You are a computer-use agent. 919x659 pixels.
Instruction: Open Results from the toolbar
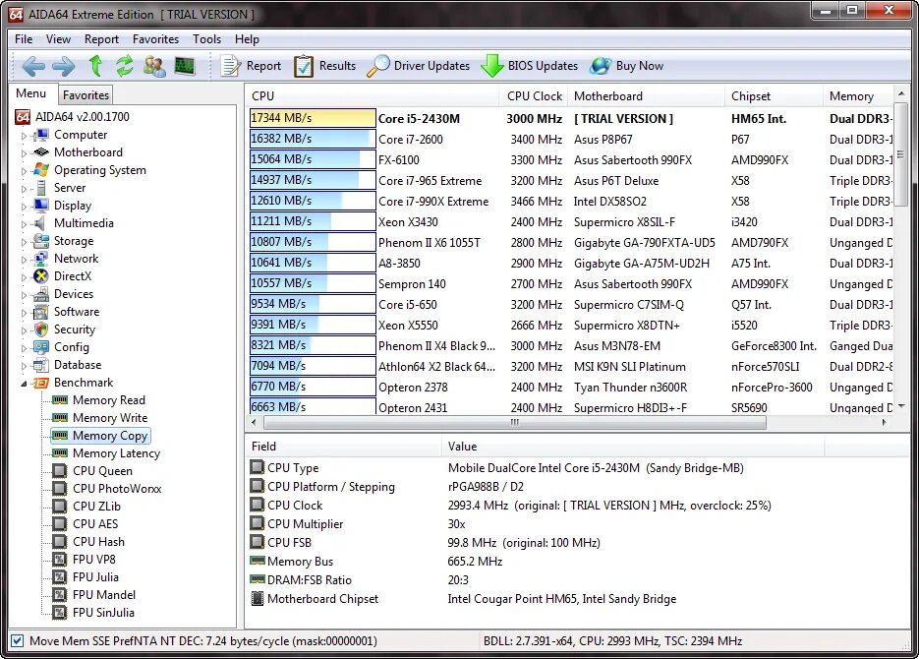pyautogui.click(x=324, y=66)
